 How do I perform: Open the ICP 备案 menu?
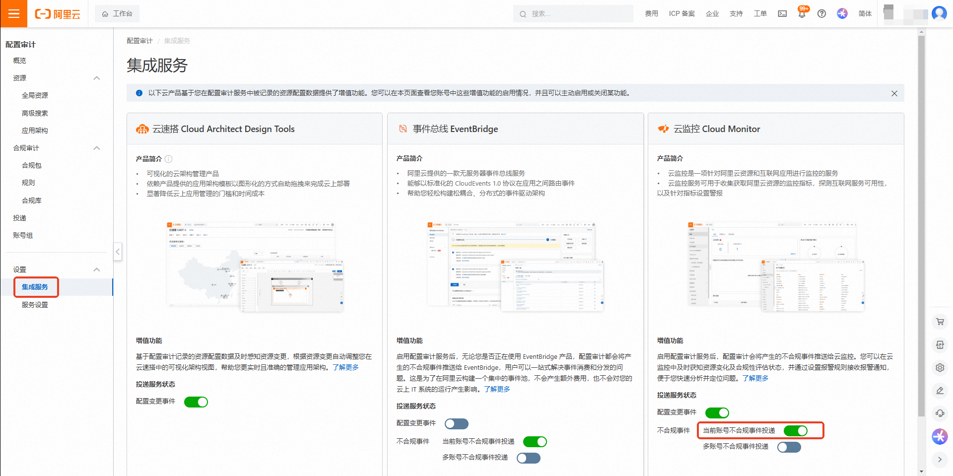pos(681,14)
